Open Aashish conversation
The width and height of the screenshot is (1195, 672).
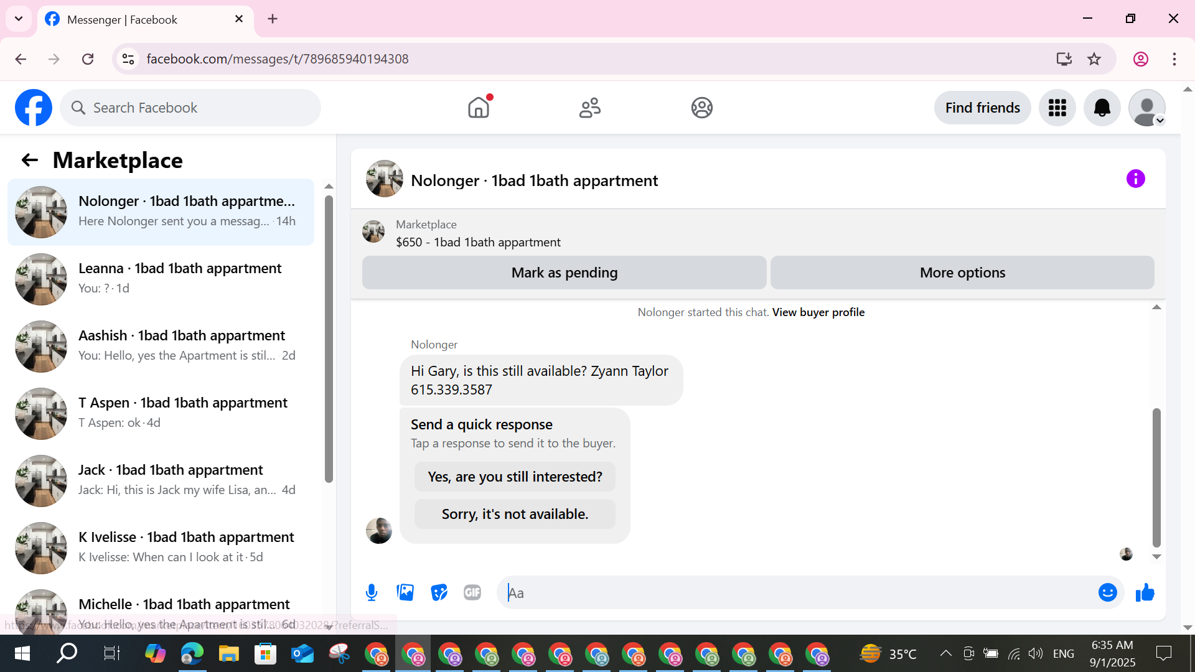coord(161,347)
